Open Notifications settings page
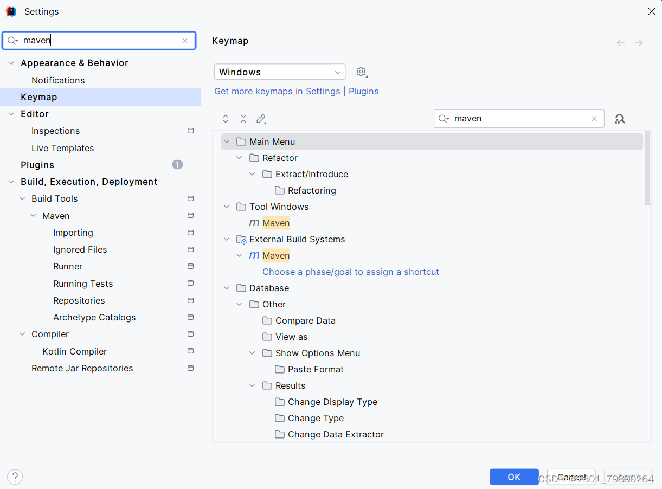The width and height of the screenshot is (662, 489). (58, 80)
